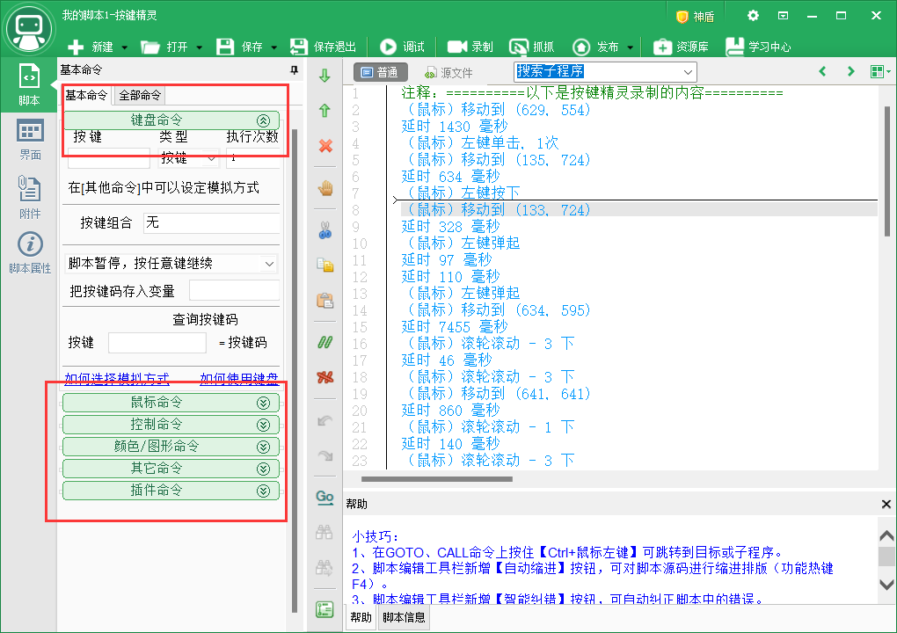Click the hand icon in editor toolbar
This screenshot has height=633, width=897.
325,188
